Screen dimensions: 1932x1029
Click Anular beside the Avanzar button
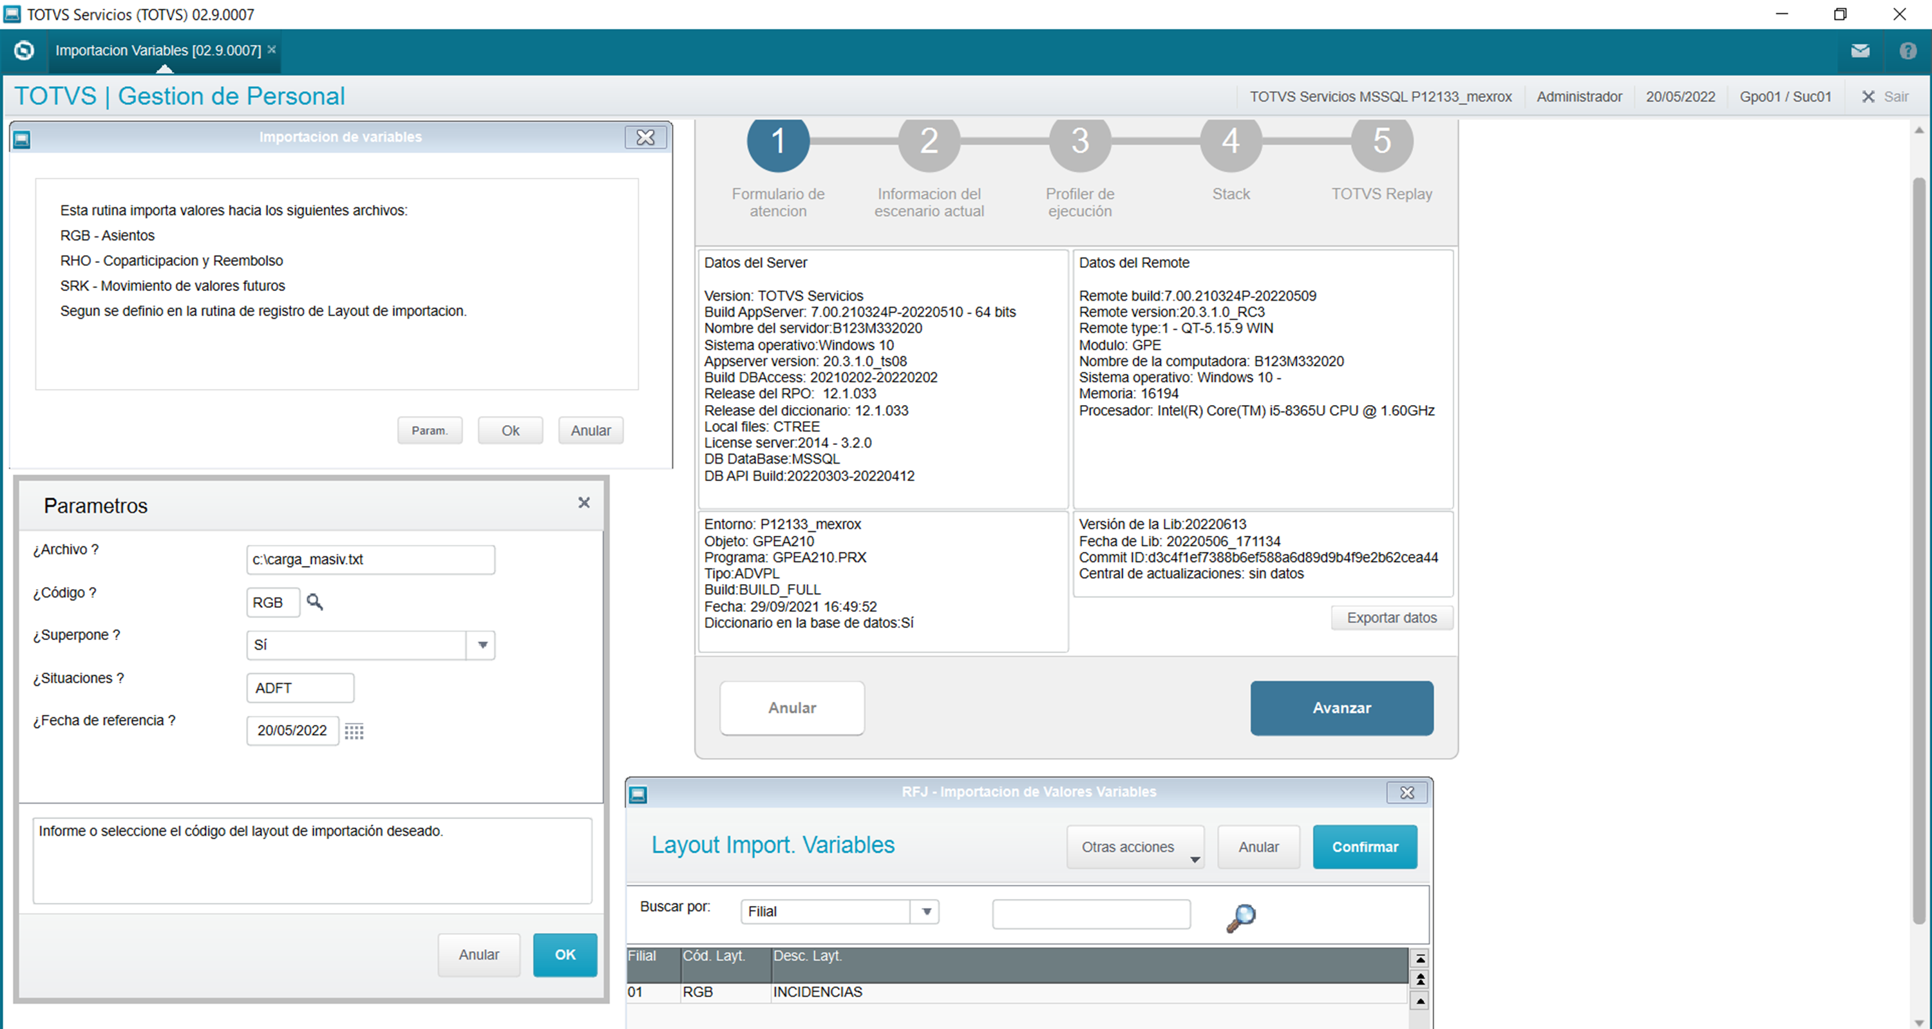tap(792, 708)
